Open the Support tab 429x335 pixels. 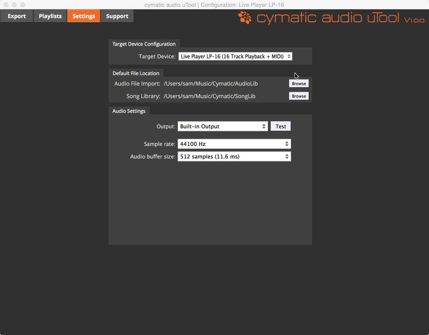[x=117, y=16]
